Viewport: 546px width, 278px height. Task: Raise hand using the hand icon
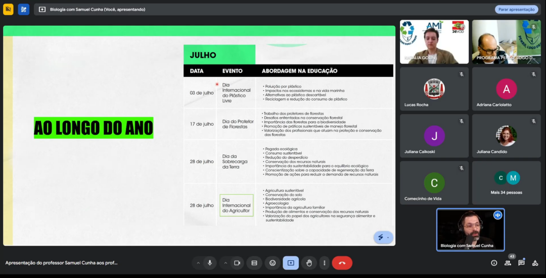(x=309, y=263)
